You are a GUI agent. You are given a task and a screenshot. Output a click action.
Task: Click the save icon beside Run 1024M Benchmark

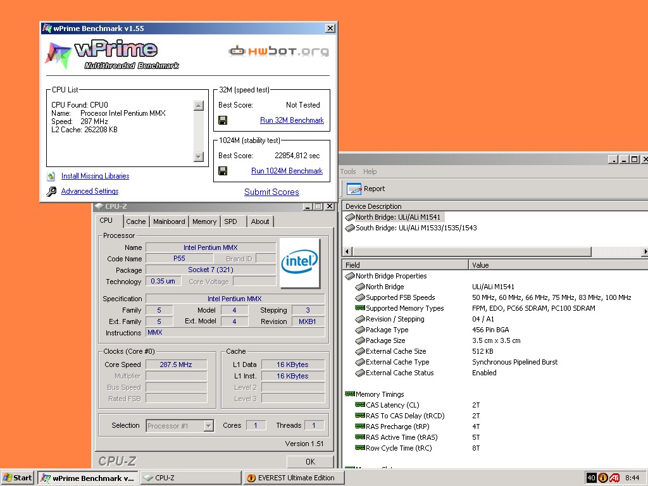[x=223, y=171]
